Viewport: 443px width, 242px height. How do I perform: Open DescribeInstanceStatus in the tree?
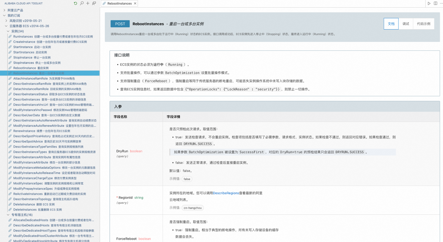click(50, 94)
